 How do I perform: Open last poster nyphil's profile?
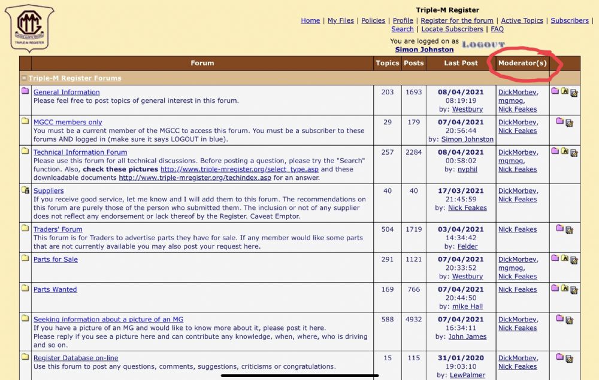tap(467, 169)
